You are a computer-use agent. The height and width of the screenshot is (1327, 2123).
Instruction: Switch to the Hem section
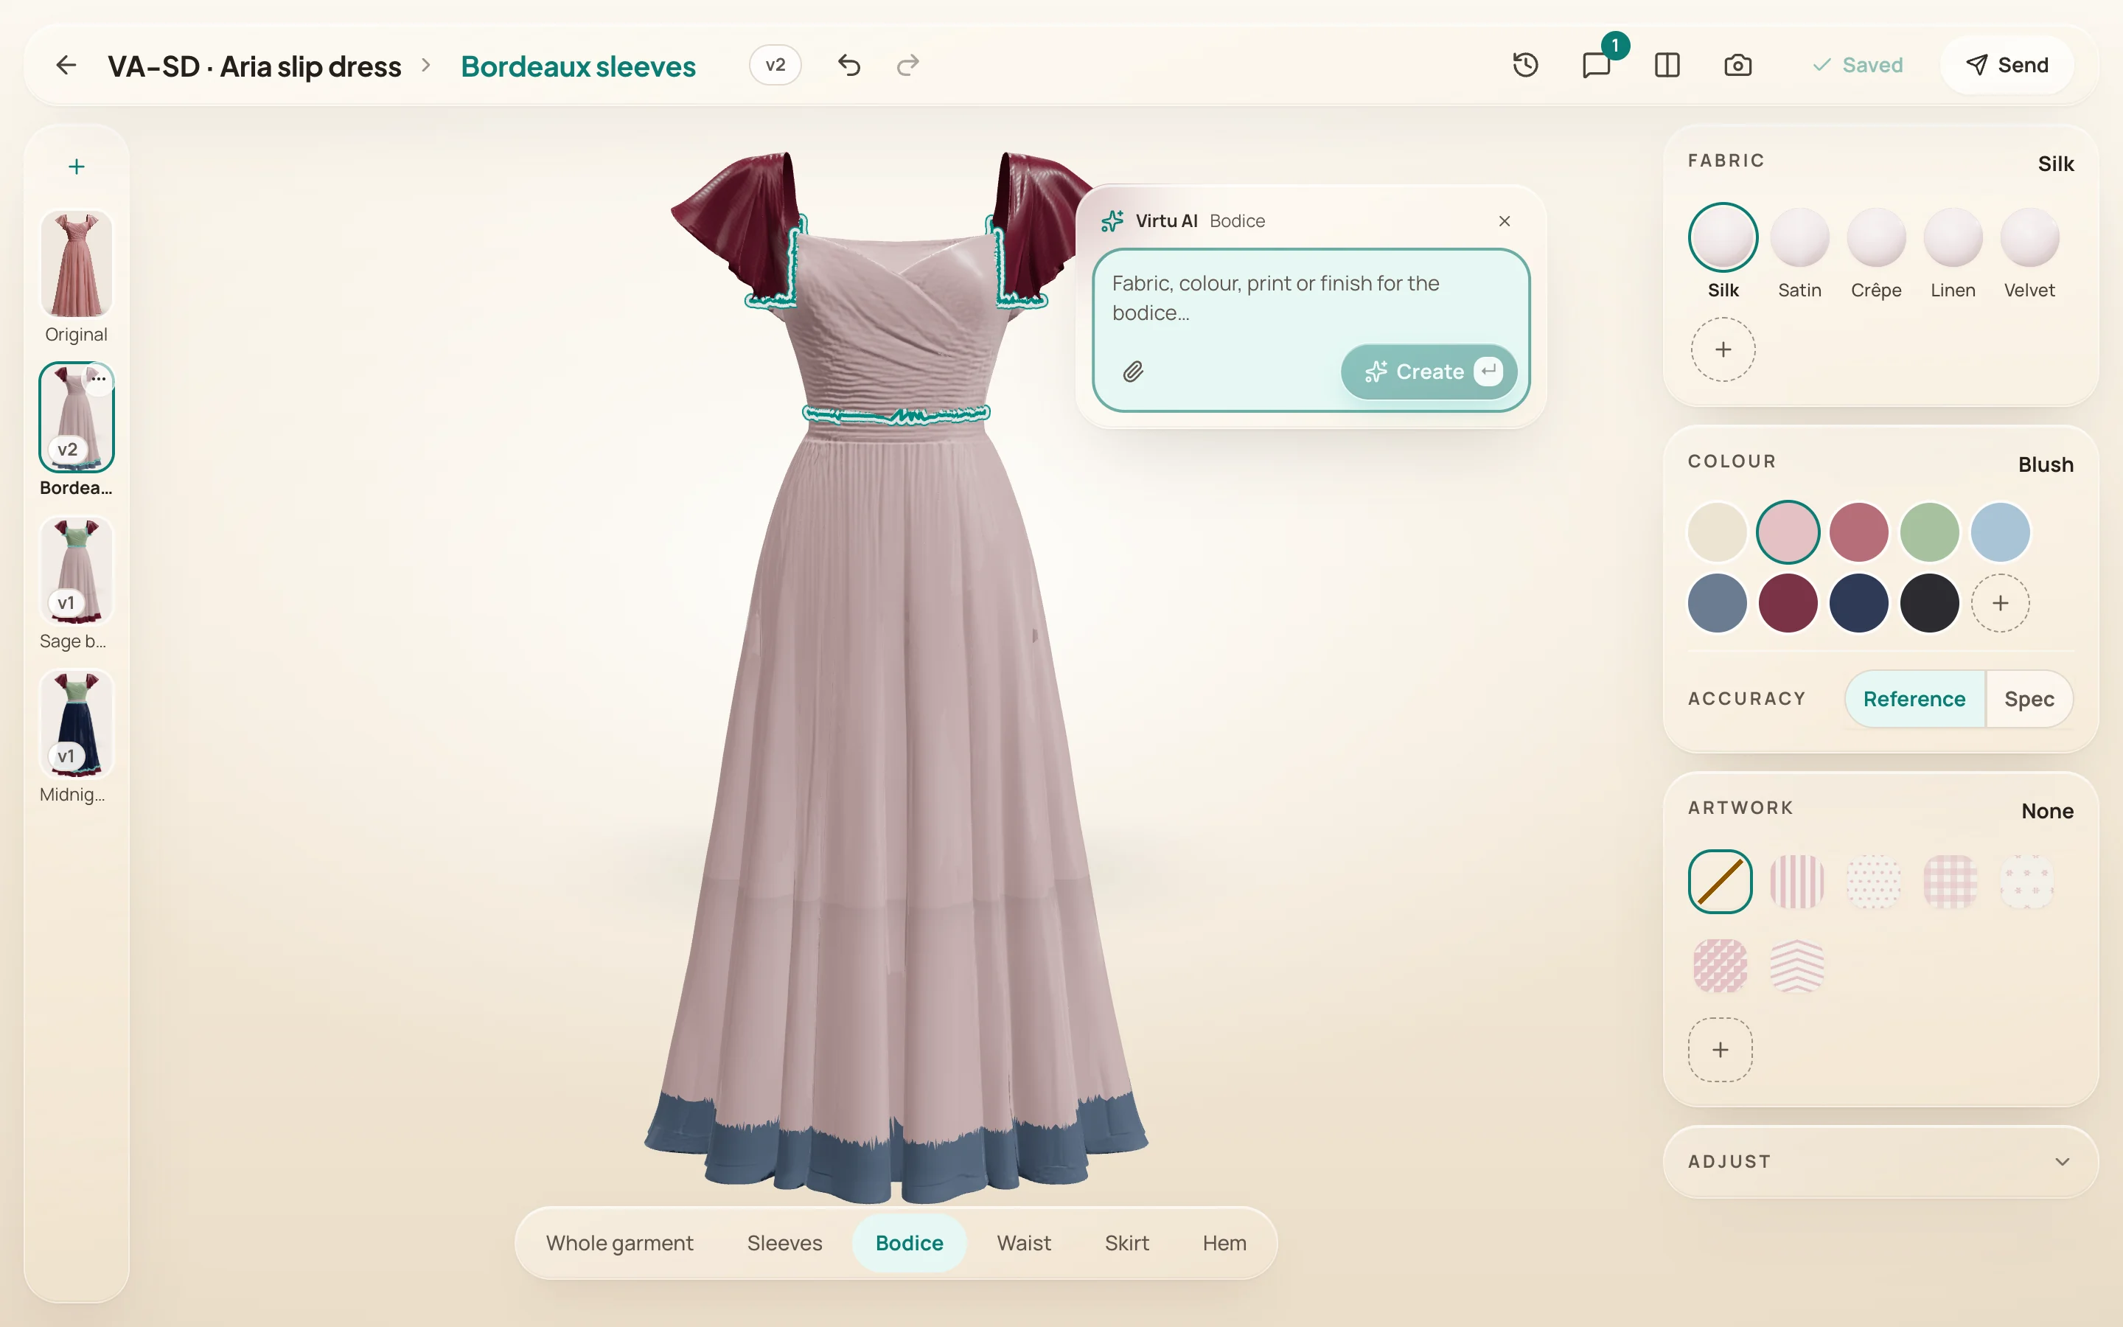[1224, 1243]
